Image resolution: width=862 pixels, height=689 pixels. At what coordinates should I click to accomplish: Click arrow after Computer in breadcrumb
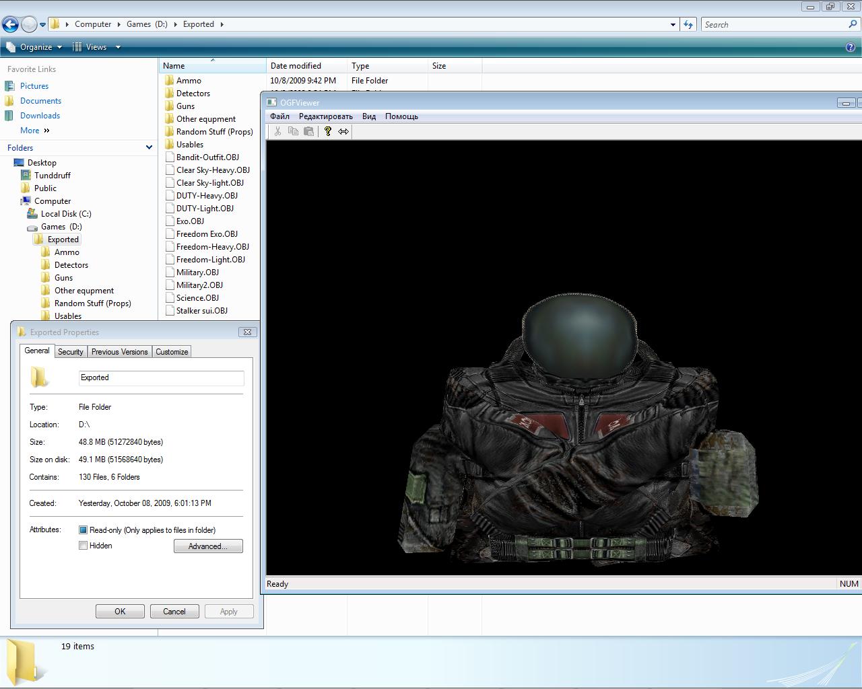[x=119, y=24]
